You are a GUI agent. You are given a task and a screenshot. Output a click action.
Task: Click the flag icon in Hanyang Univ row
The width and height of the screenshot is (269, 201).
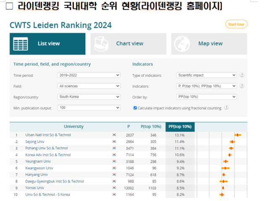point(114,175)
